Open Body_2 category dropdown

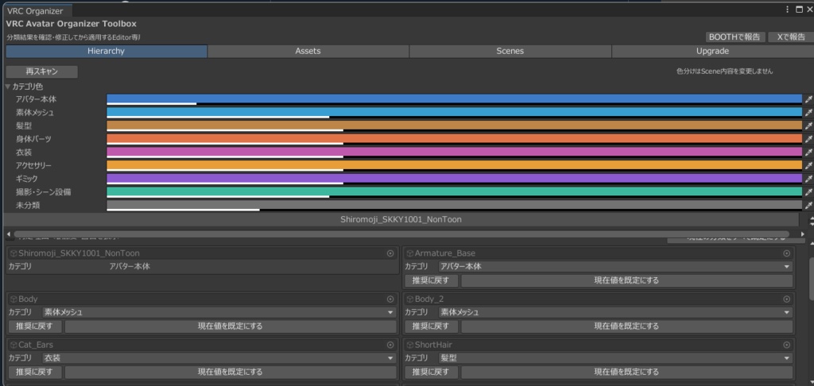614,312
